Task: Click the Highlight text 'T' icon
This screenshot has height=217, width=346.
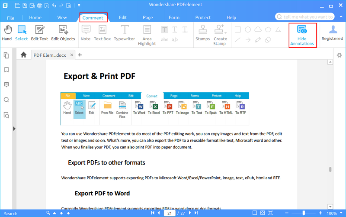Action: (164, 29)
